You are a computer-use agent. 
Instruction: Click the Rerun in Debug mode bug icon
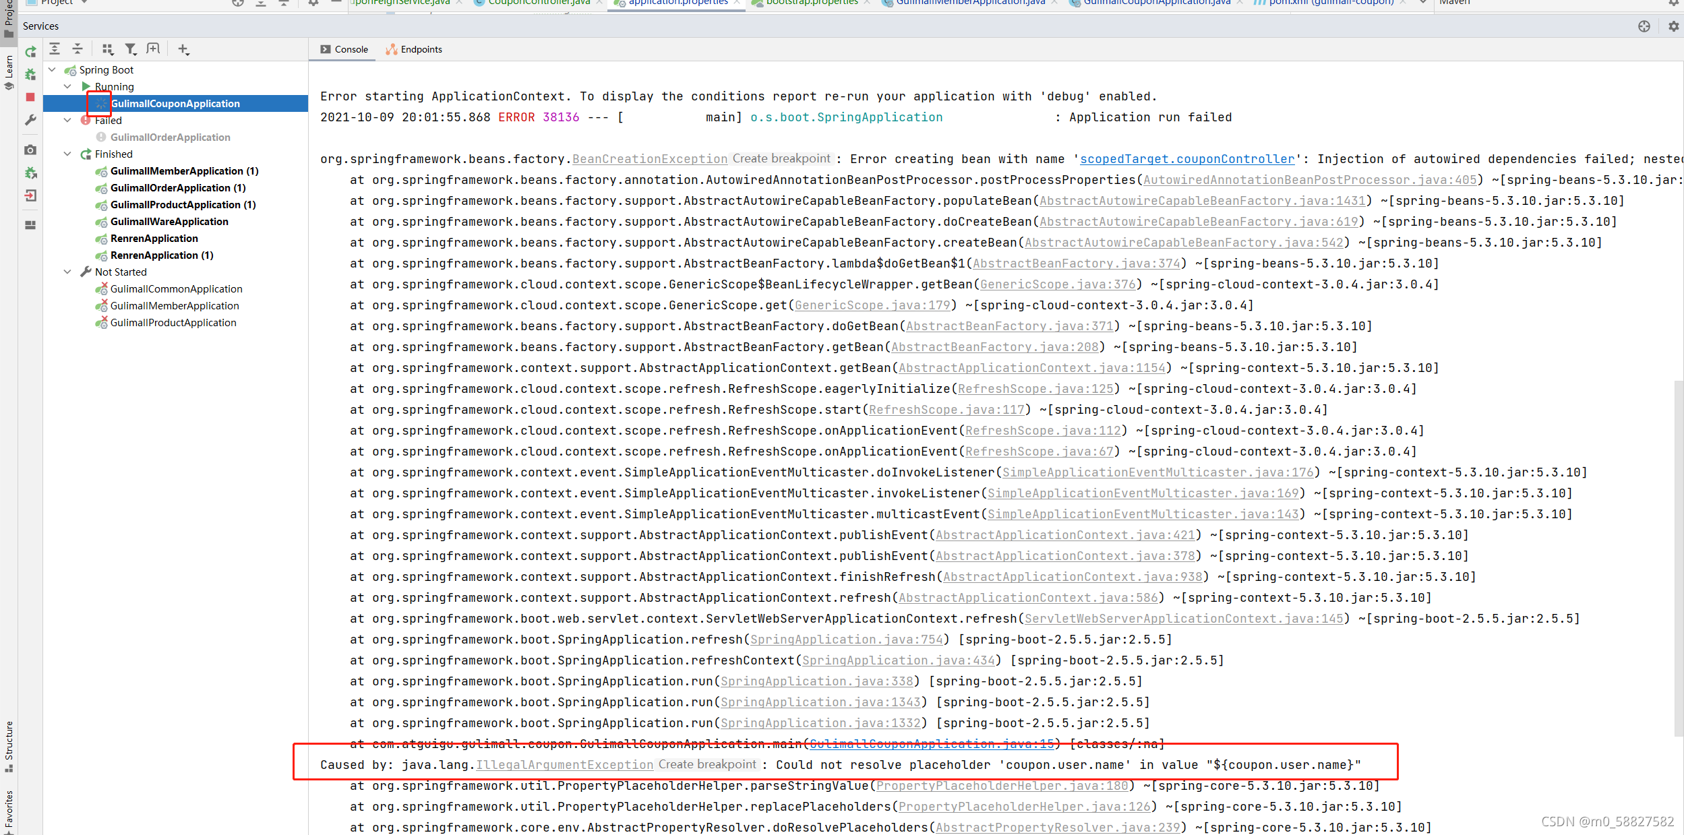30,75
